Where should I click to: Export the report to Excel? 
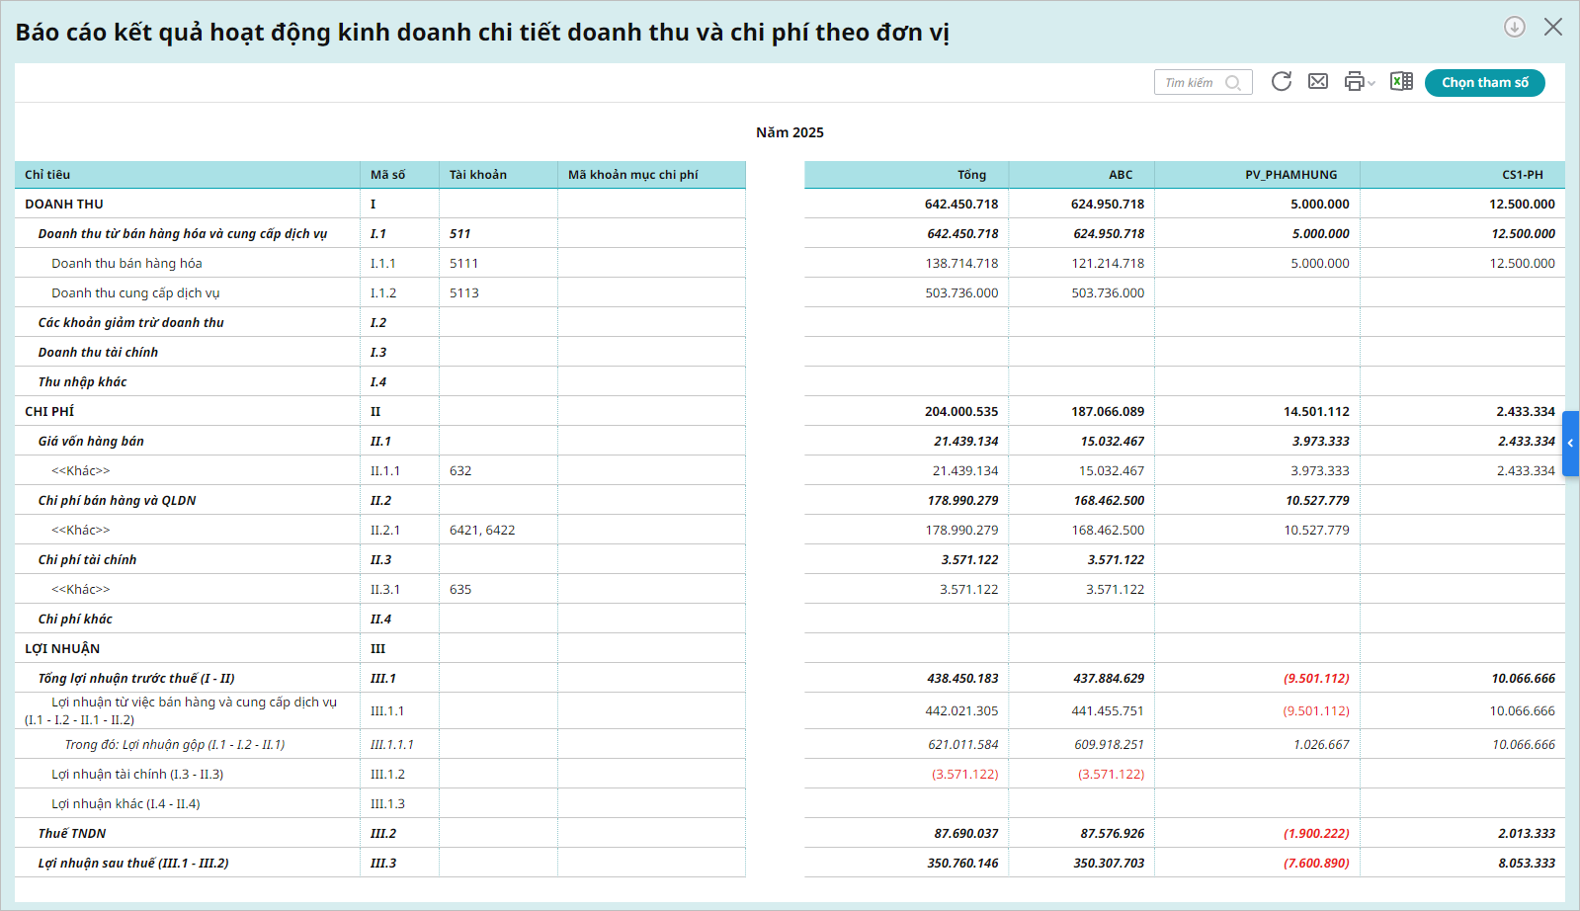(1401, 82)
